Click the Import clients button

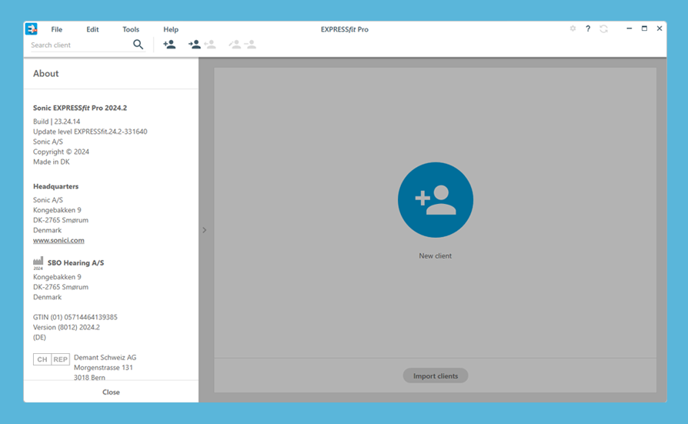pos(436,376)
